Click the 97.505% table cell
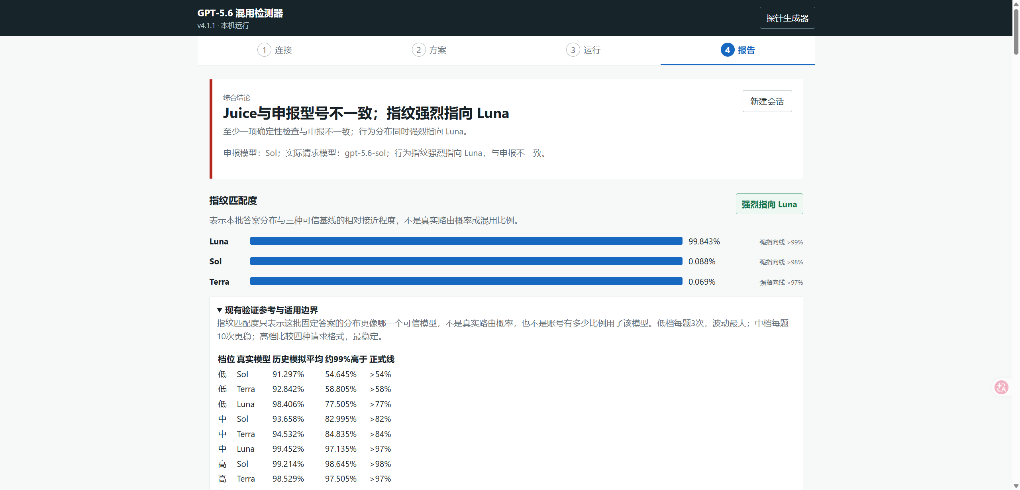Image resolution: width=1020 pixels, height=490 pixels. pyautogui.click(x=341, y=479)
